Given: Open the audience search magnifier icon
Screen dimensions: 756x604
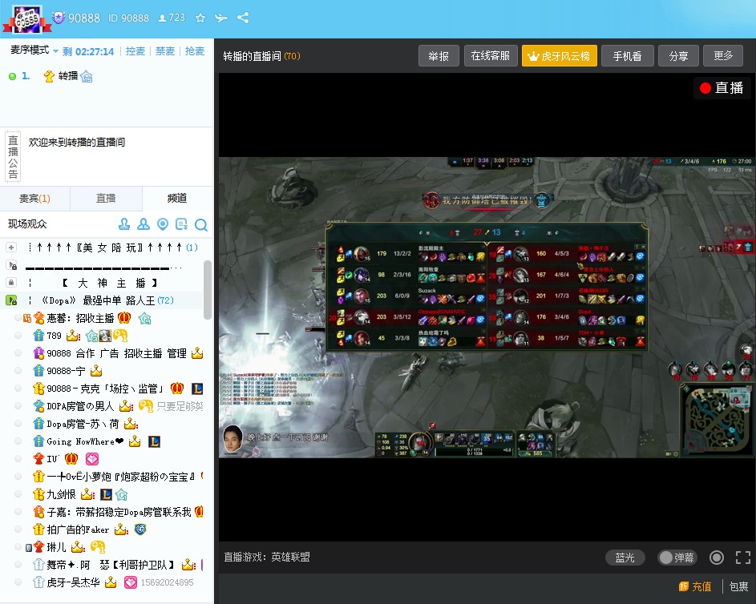Looking at the screenshot, I should [x=200, y=224].
